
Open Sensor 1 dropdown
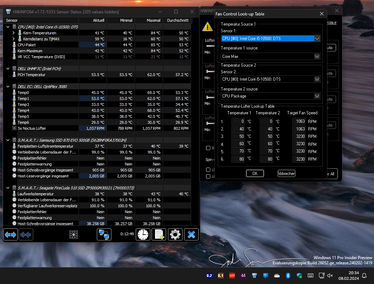coord(271,39)
